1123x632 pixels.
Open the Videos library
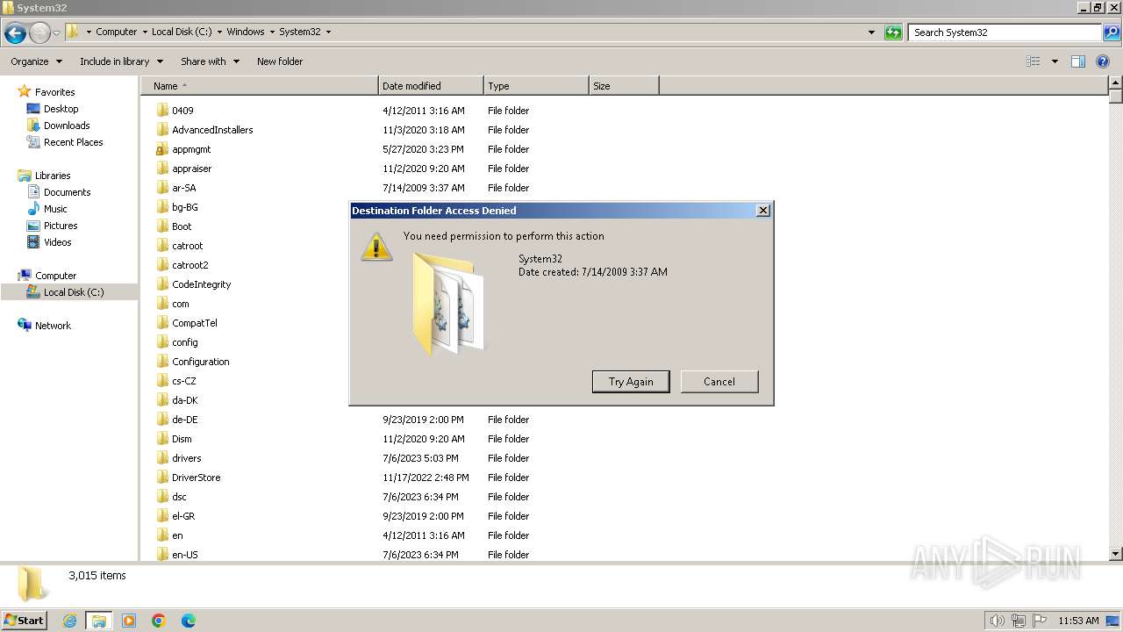click(57, 242)
